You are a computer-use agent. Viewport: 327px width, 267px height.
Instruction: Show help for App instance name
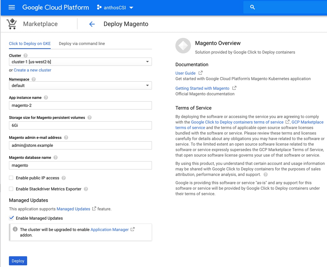point(46,98)
